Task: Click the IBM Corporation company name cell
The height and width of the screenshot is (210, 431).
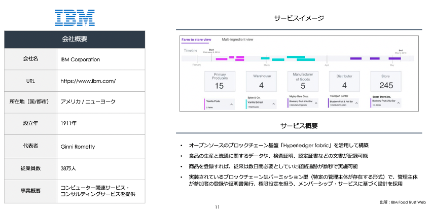Action: 101,59
